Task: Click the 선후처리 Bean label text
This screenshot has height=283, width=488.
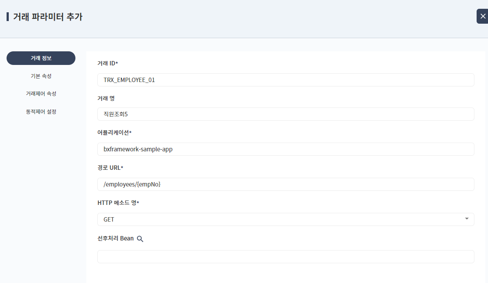Action: pos(115,239)
